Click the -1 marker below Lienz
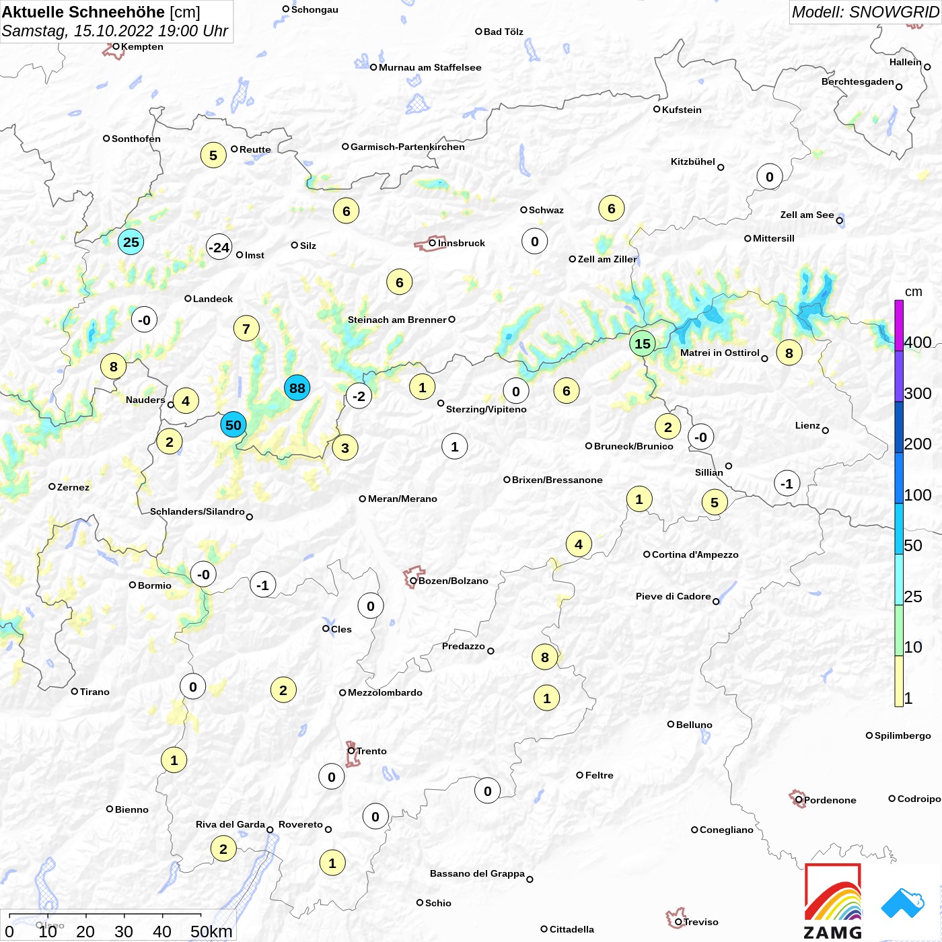The height and width of the screenshot is (942, 942). (787, 483)
